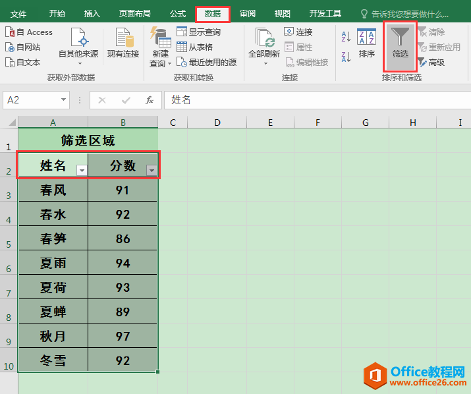Select column D header
This screenshot has width=471, height=394.
pyautogui.click(x=217, y=123)
